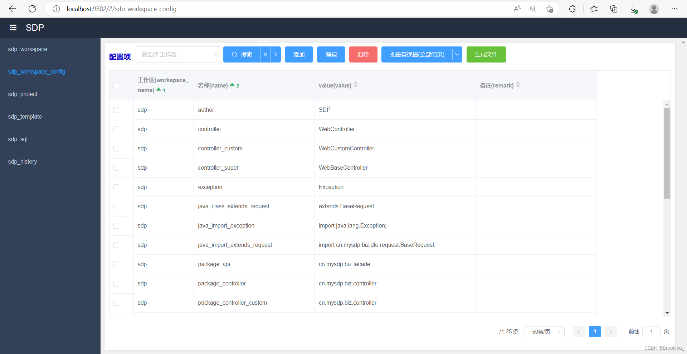Click the red 删除 delete button
Viewport: 687px width, 354px height.
(x=363, y=54)
